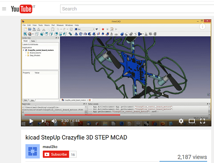Screen dimensions: 214x163
Task: Open the redo dropdown arrow
Action: point(67,29)
